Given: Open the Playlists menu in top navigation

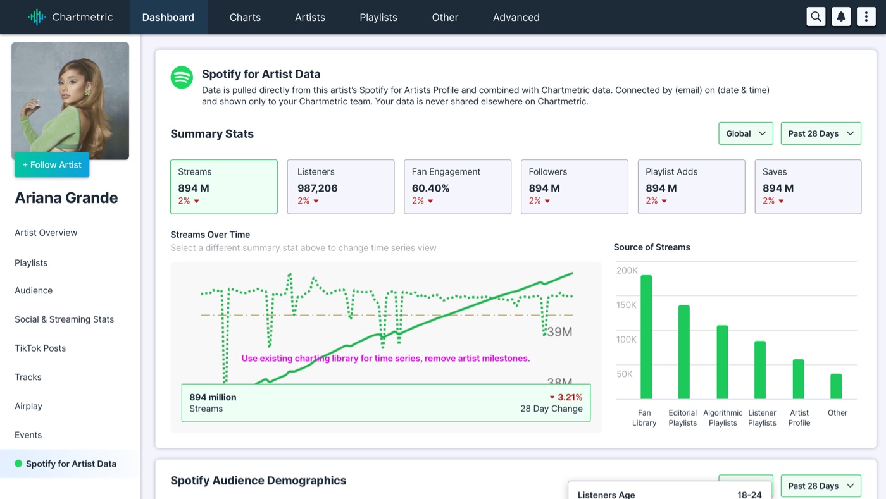Looking at the screenshot, I should click(x=378, y=17).
